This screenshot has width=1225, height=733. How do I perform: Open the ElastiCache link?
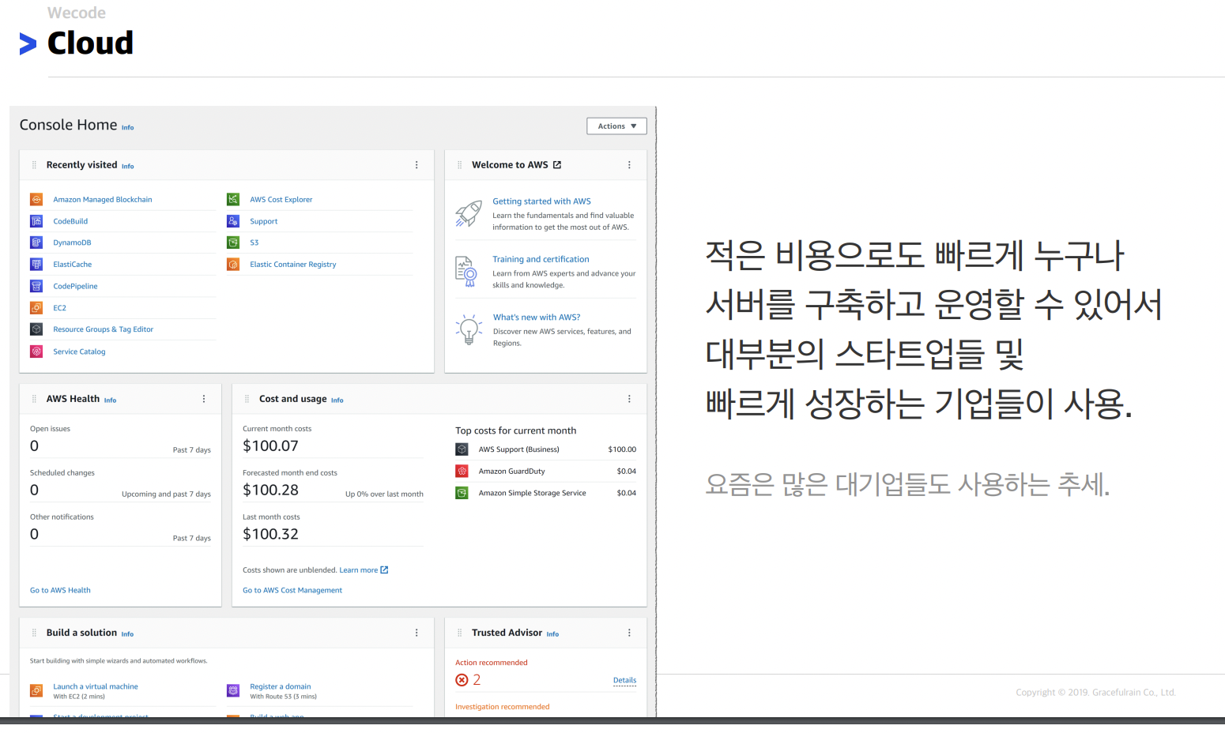(73, 265)
